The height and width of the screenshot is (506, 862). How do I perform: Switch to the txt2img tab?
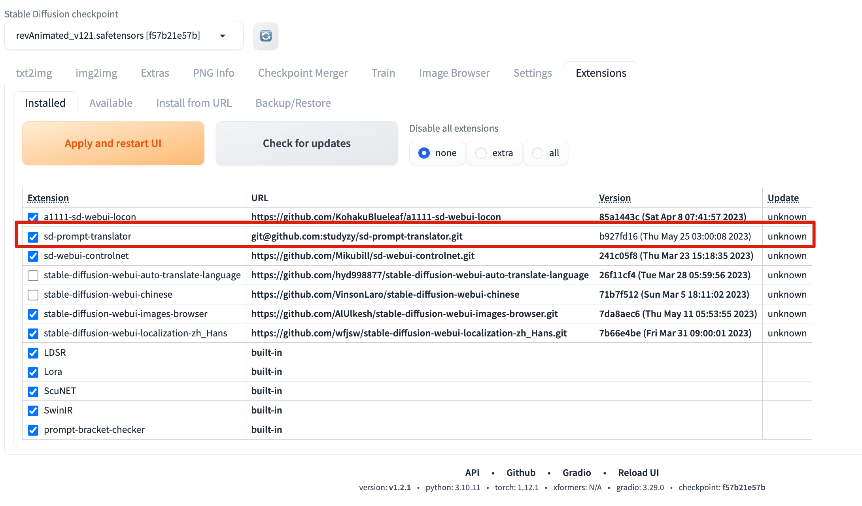34,73
